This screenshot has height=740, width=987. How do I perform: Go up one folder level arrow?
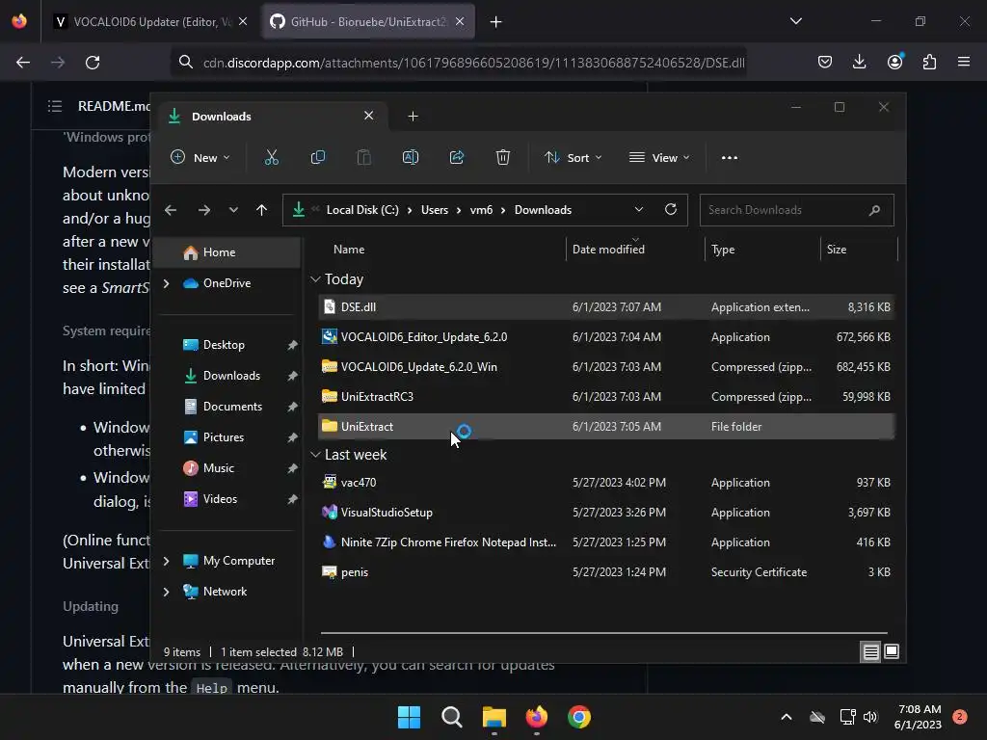tap(262, 210)
